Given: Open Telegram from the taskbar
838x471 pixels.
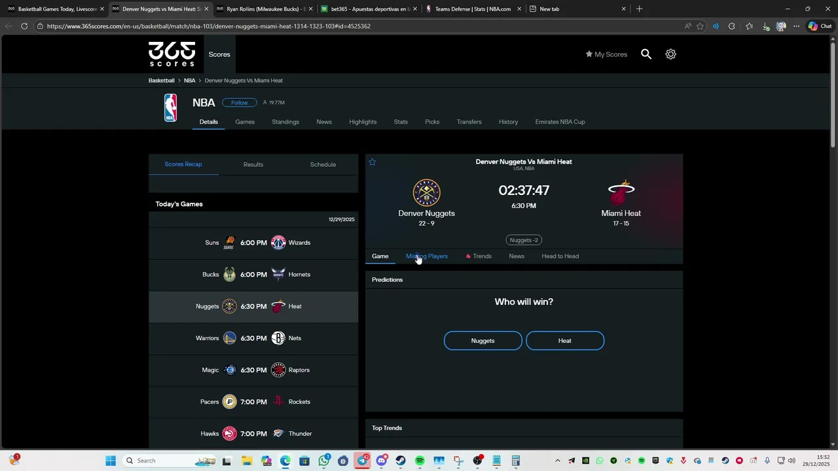Looking at the screenshot, I should pos(362,461).
